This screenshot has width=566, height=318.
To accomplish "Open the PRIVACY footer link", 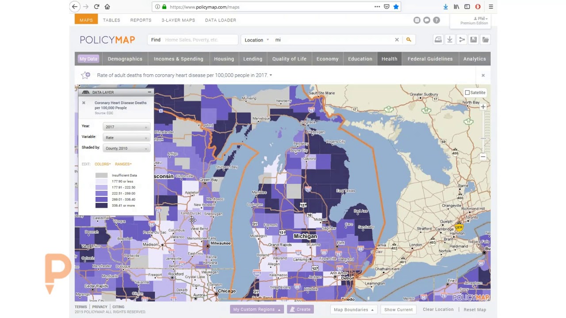I will 99,307.
